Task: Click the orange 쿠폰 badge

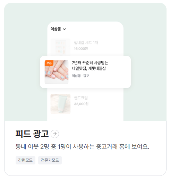Action: (49, 63)
